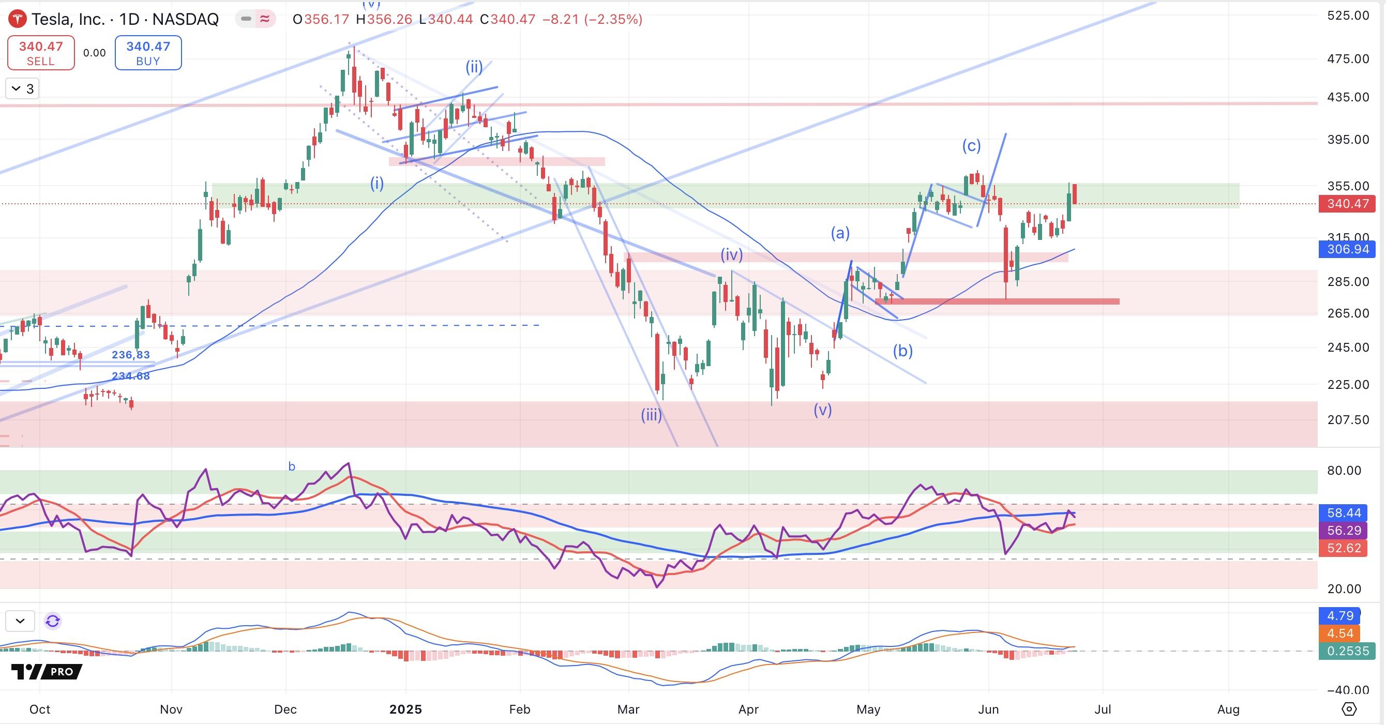
Task: Select the red 340.47 current price label
Action: pos(1348,204)
